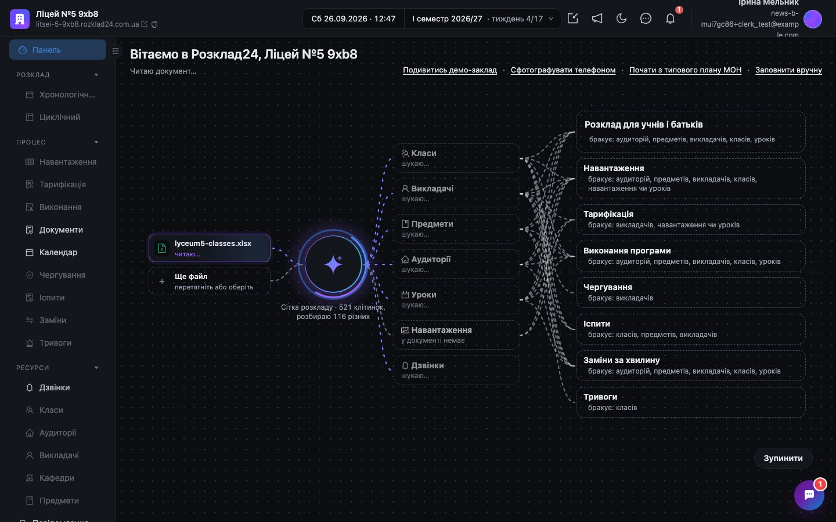The width and height of the screenshot is (836, 522).
Task: Open announcements via the megaphone icon
Action: (597, 19)
